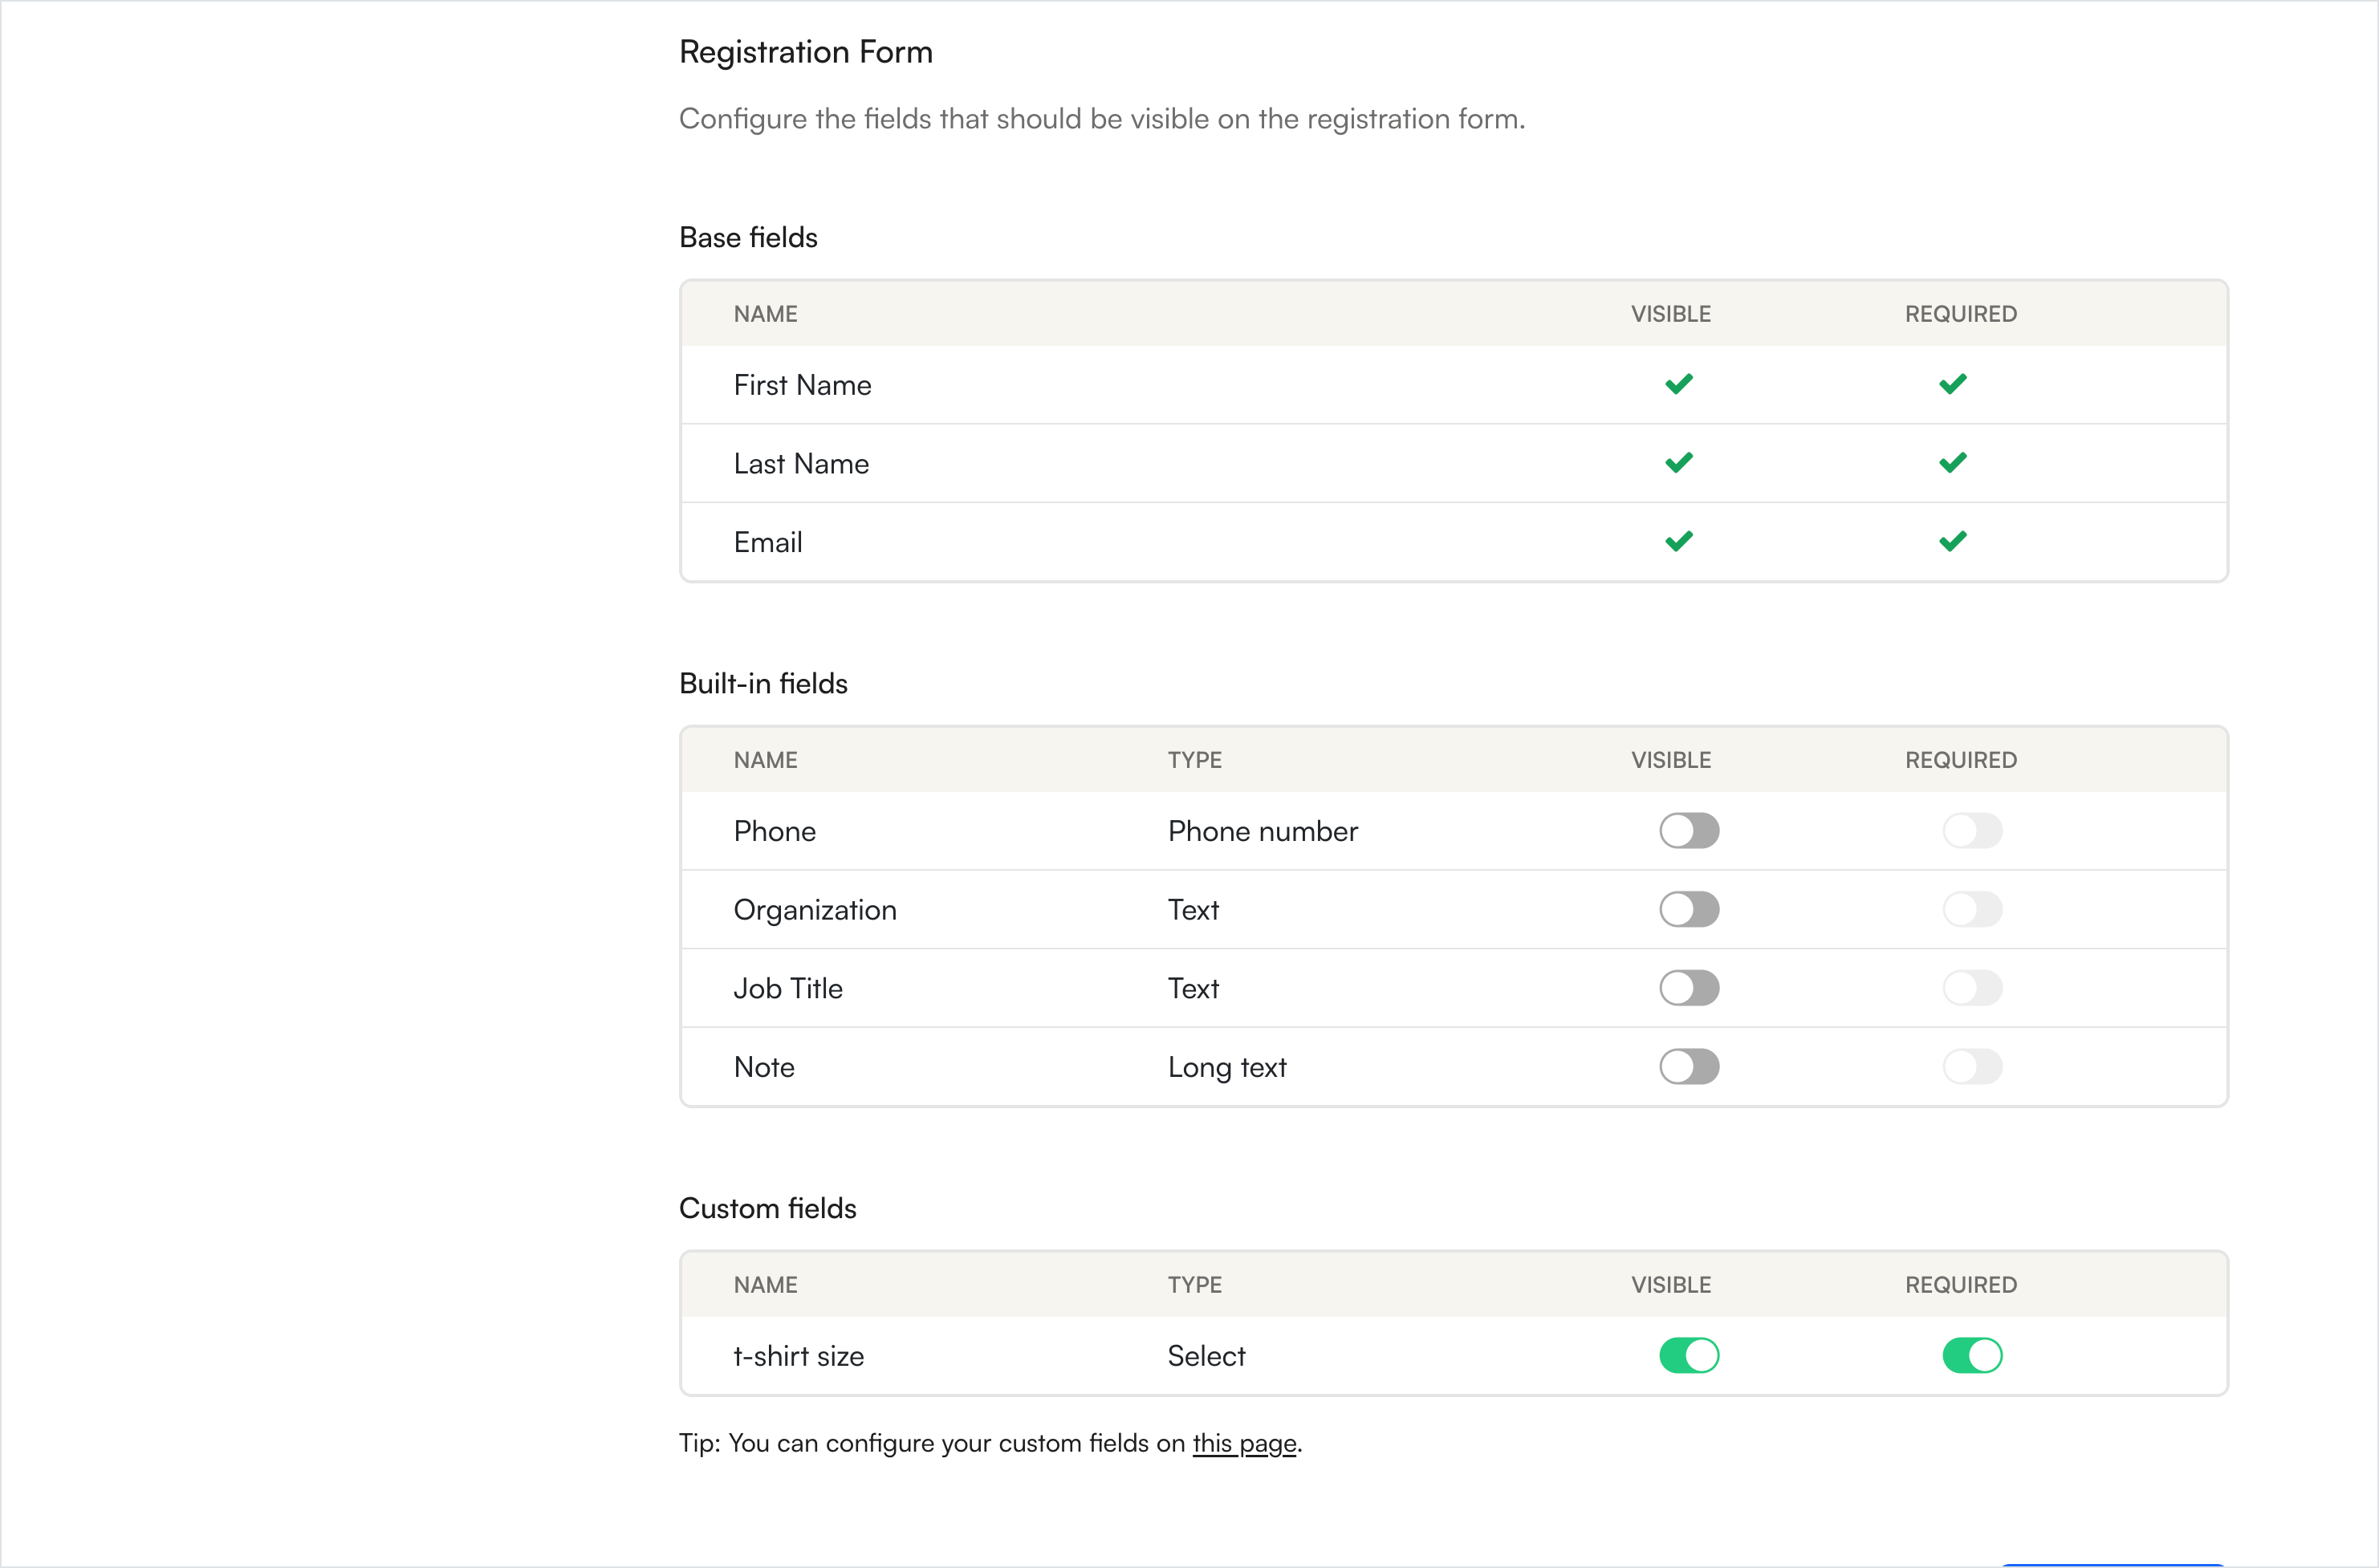Click the Built-in fields VISIBLE column header

point(1670,760)
